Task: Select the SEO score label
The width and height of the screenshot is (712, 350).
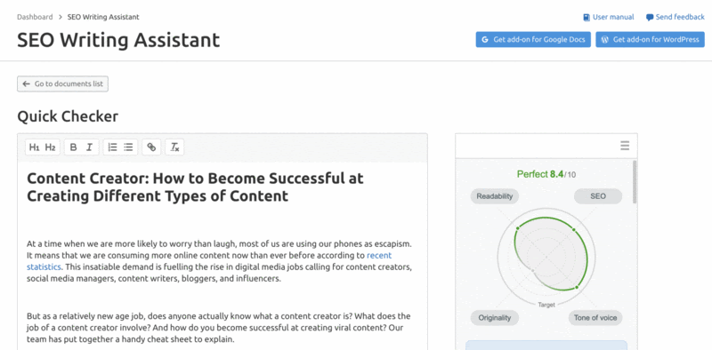Action: coord(598,196)
